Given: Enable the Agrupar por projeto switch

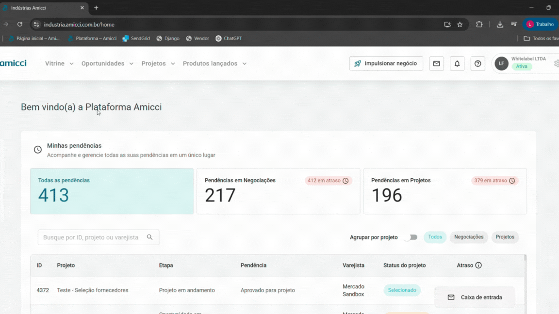Looking at the screenshot, I should pyautogui.click(x=411, y=237).
